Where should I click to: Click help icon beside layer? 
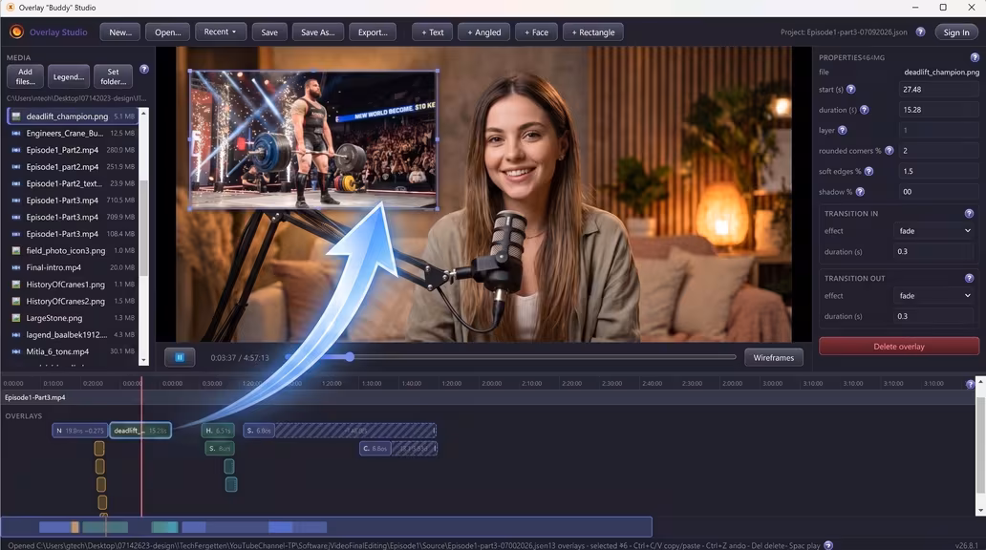pos(842,130)
